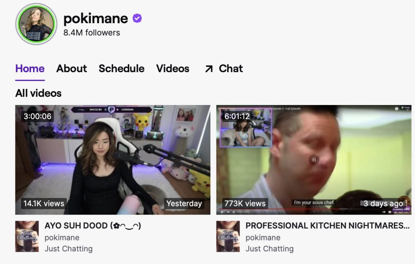The width and height of the screenshot is (415, 264).
Task: Click the 6:01:12 duration badge
Action: click(x=237, y=116)
